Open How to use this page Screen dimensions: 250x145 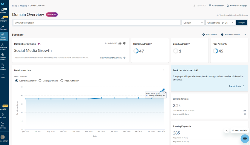pyautogui.click(x=237, y=6)
